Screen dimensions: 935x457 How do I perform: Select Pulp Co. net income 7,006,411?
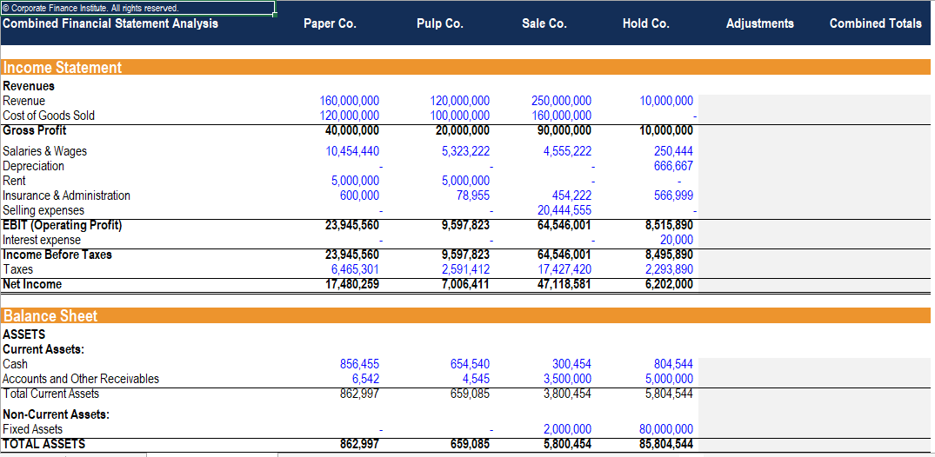tap(465, 284)
